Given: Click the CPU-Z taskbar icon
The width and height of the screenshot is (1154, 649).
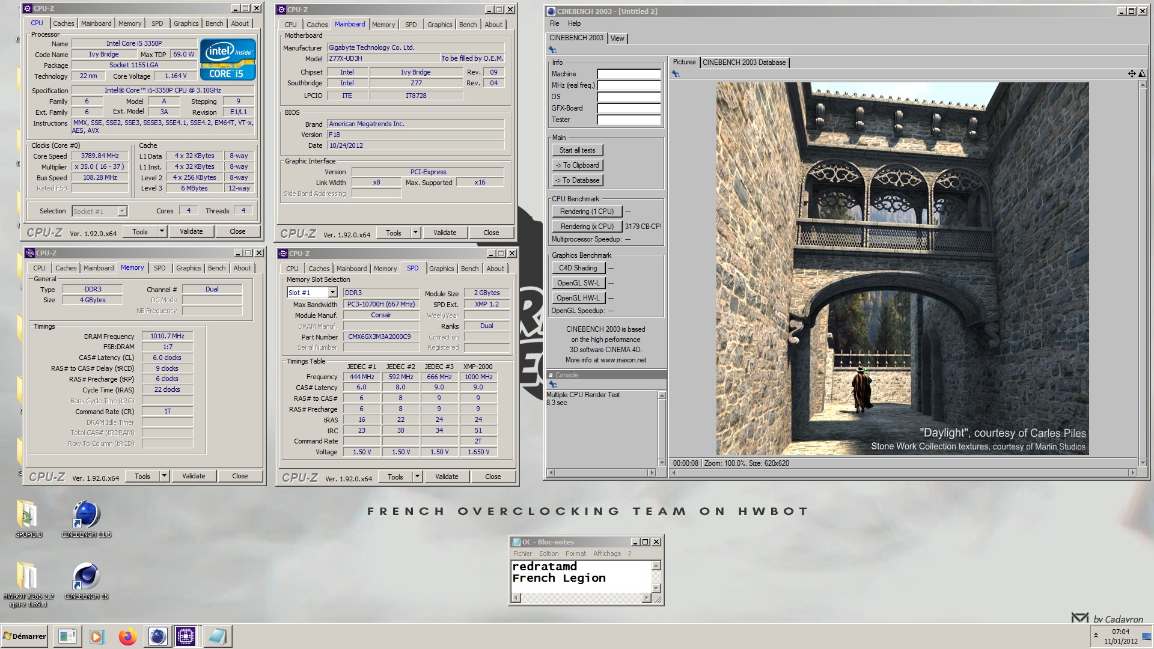Looking at the screenshot, I should click(186, 636).
